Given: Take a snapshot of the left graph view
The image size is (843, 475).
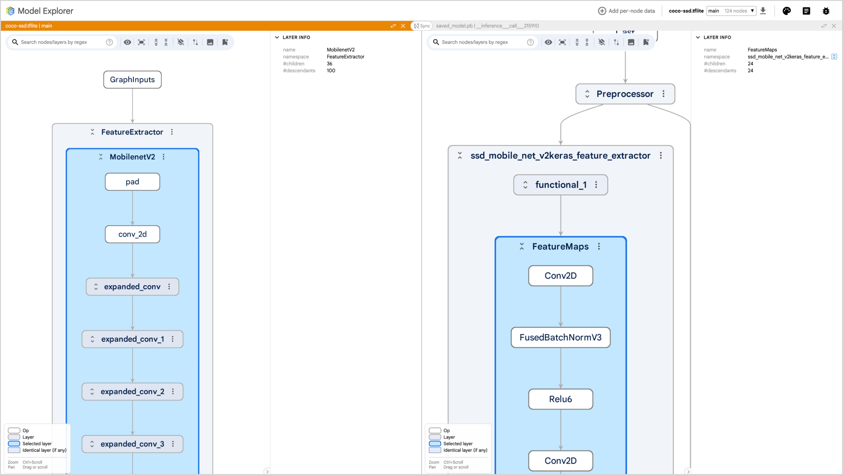Looking at the screenshot, I should (210, 42).
